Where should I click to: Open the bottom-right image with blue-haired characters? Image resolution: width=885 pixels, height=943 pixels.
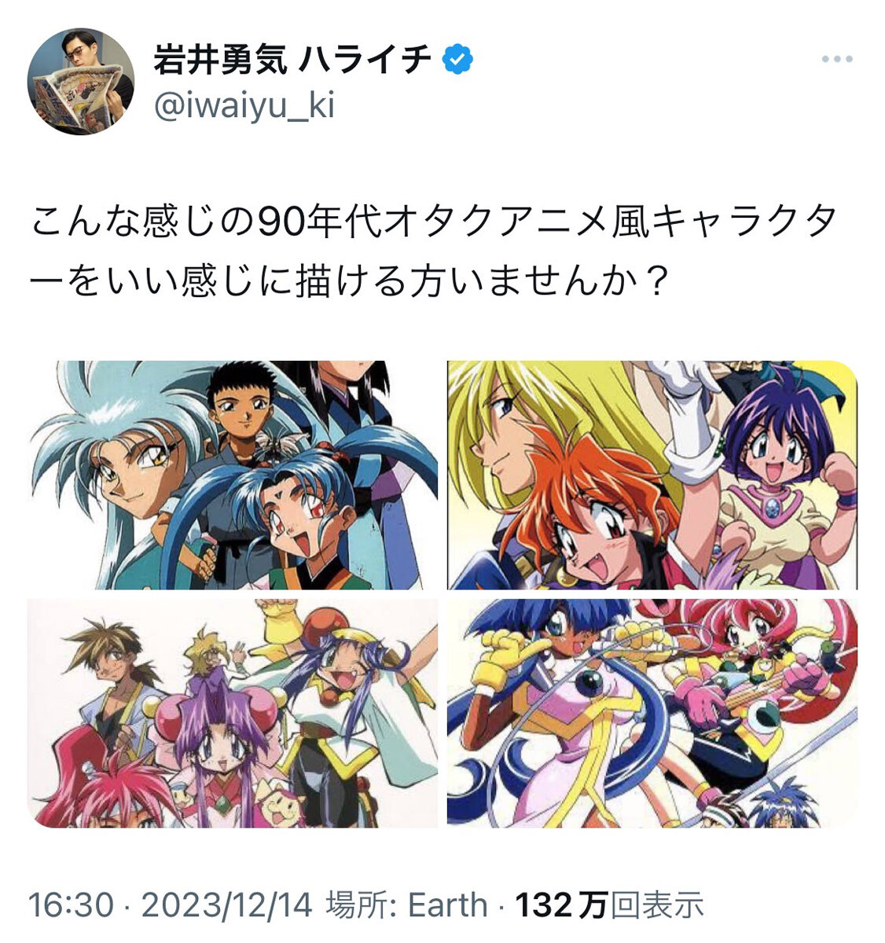(652, 713)
